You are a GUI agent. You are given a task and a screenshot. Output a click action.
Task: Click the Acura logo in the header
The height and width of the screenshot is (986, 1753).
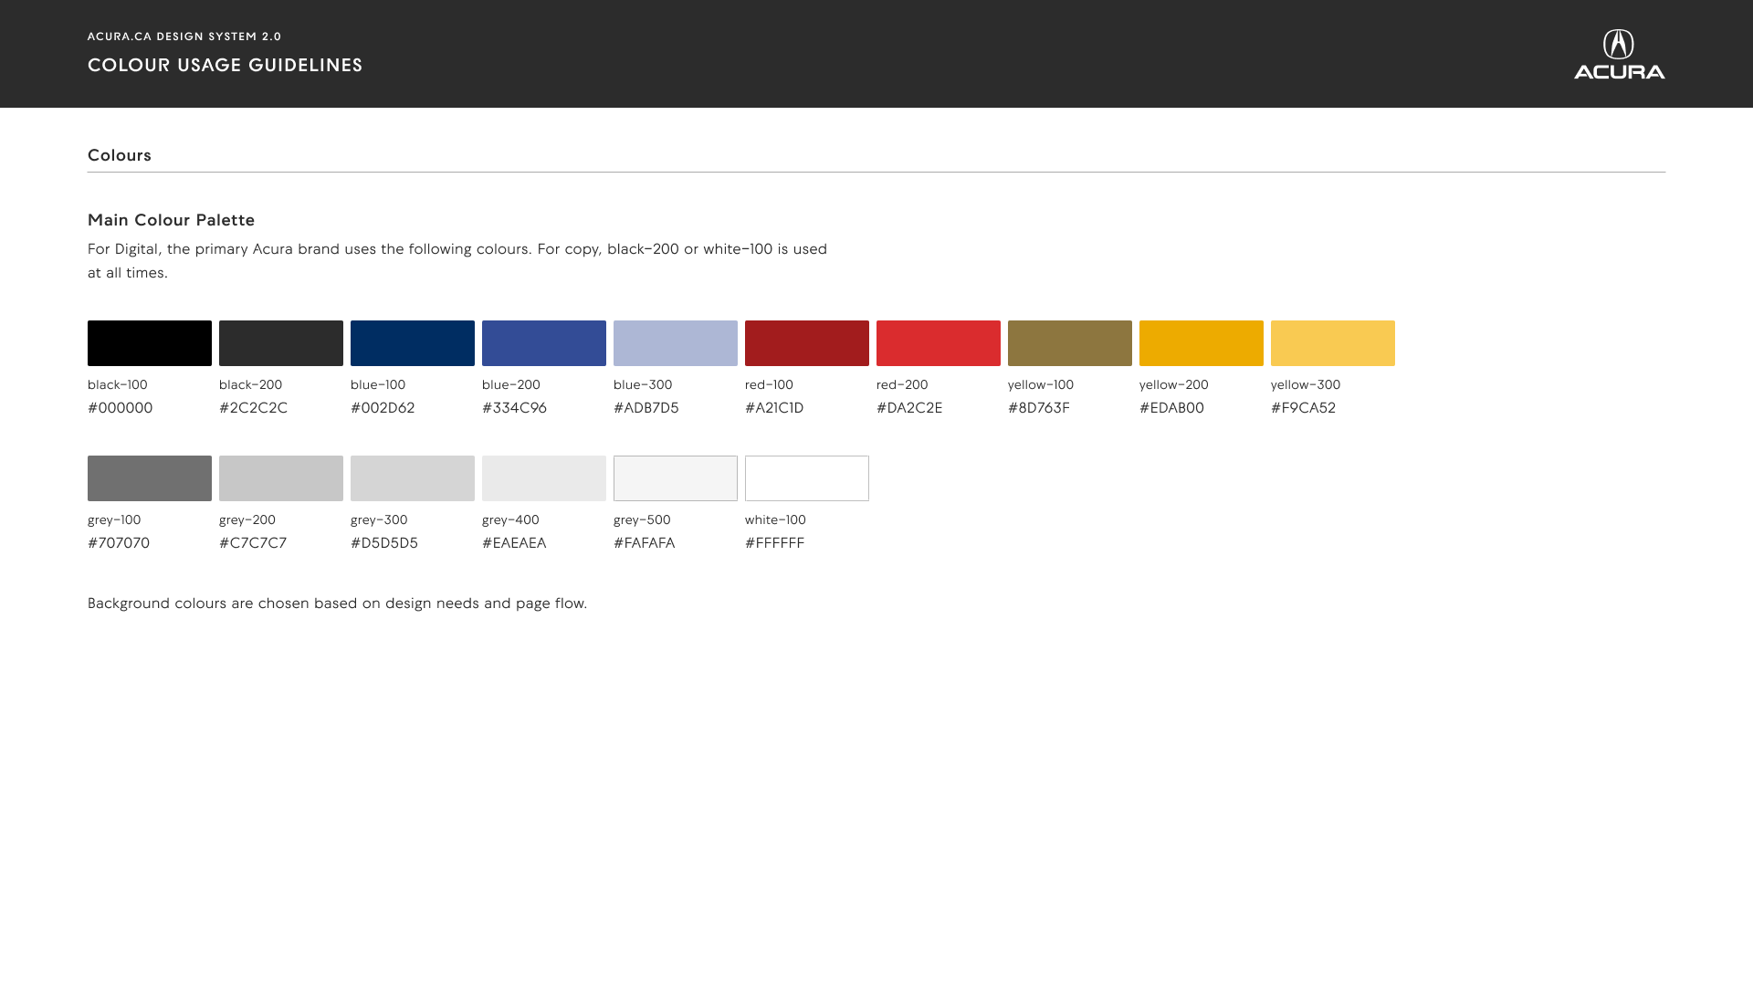click(x=1619, y=54)
